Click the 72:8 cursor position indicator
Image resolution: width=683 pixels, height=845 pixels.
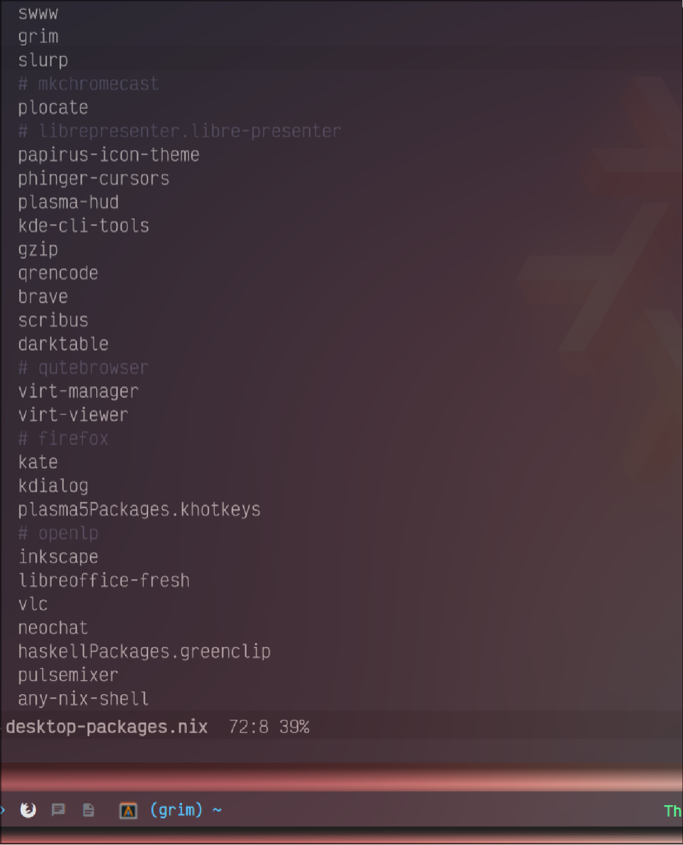click(248, 727)
